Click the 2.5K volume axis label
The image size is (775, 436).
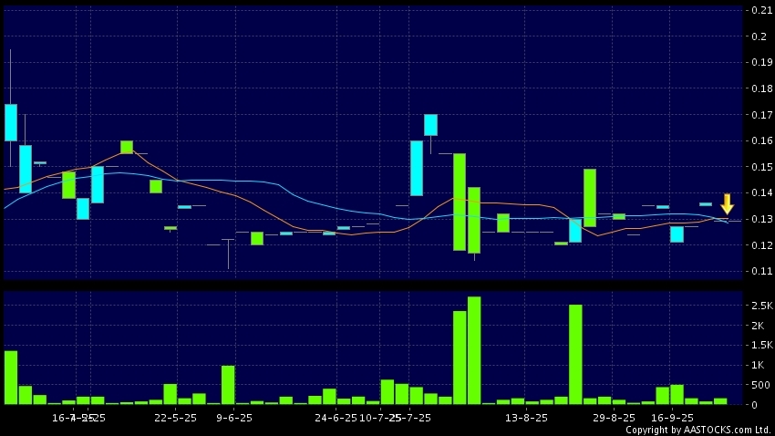(x=761, y=306)
